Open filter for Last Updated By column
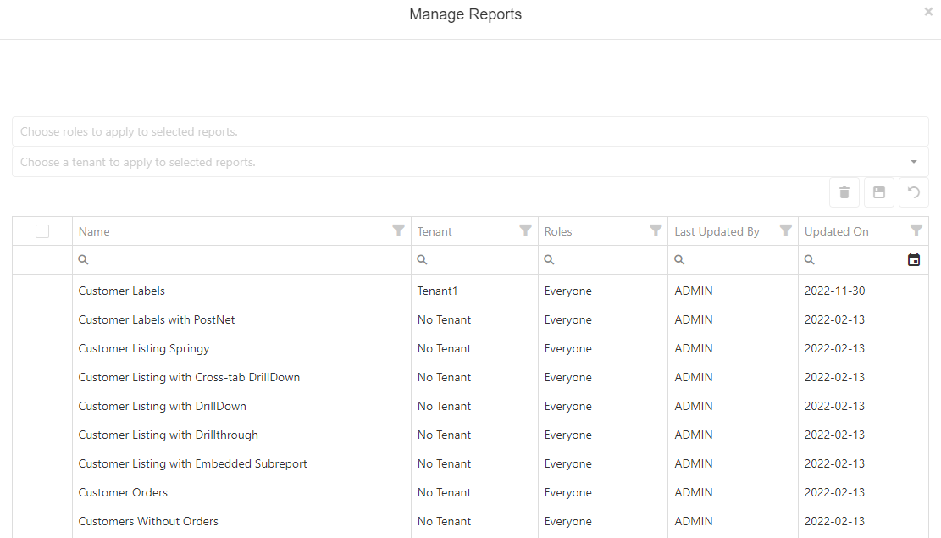The image size is (941, 538). tap(786, 230)
